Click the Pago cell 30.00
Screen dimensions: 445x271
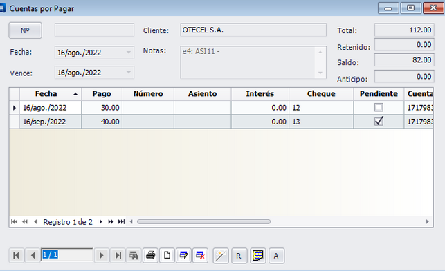click(x=102, y=108)
